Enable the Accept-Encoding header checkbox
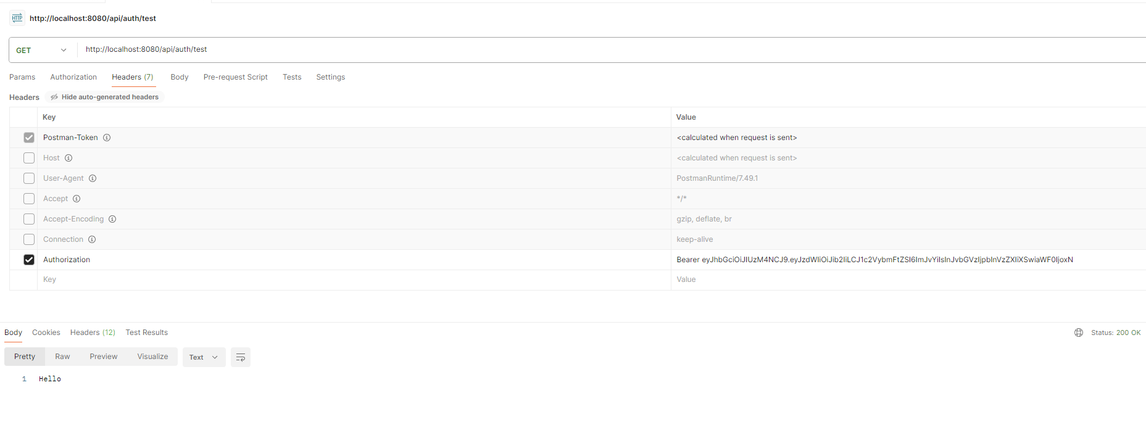The width and height of the screenshot is (1146, 430). tap(29, 219)
